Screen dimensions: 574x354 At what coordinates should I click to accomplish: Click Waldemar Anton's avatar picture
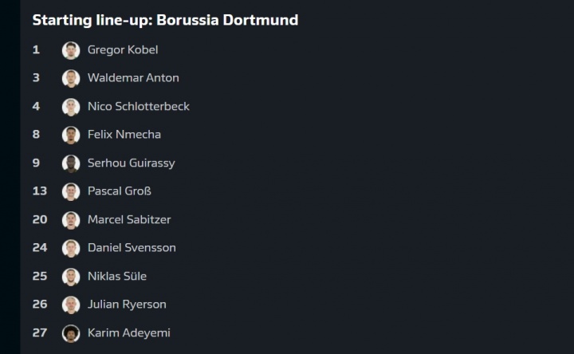click(71, 78)
